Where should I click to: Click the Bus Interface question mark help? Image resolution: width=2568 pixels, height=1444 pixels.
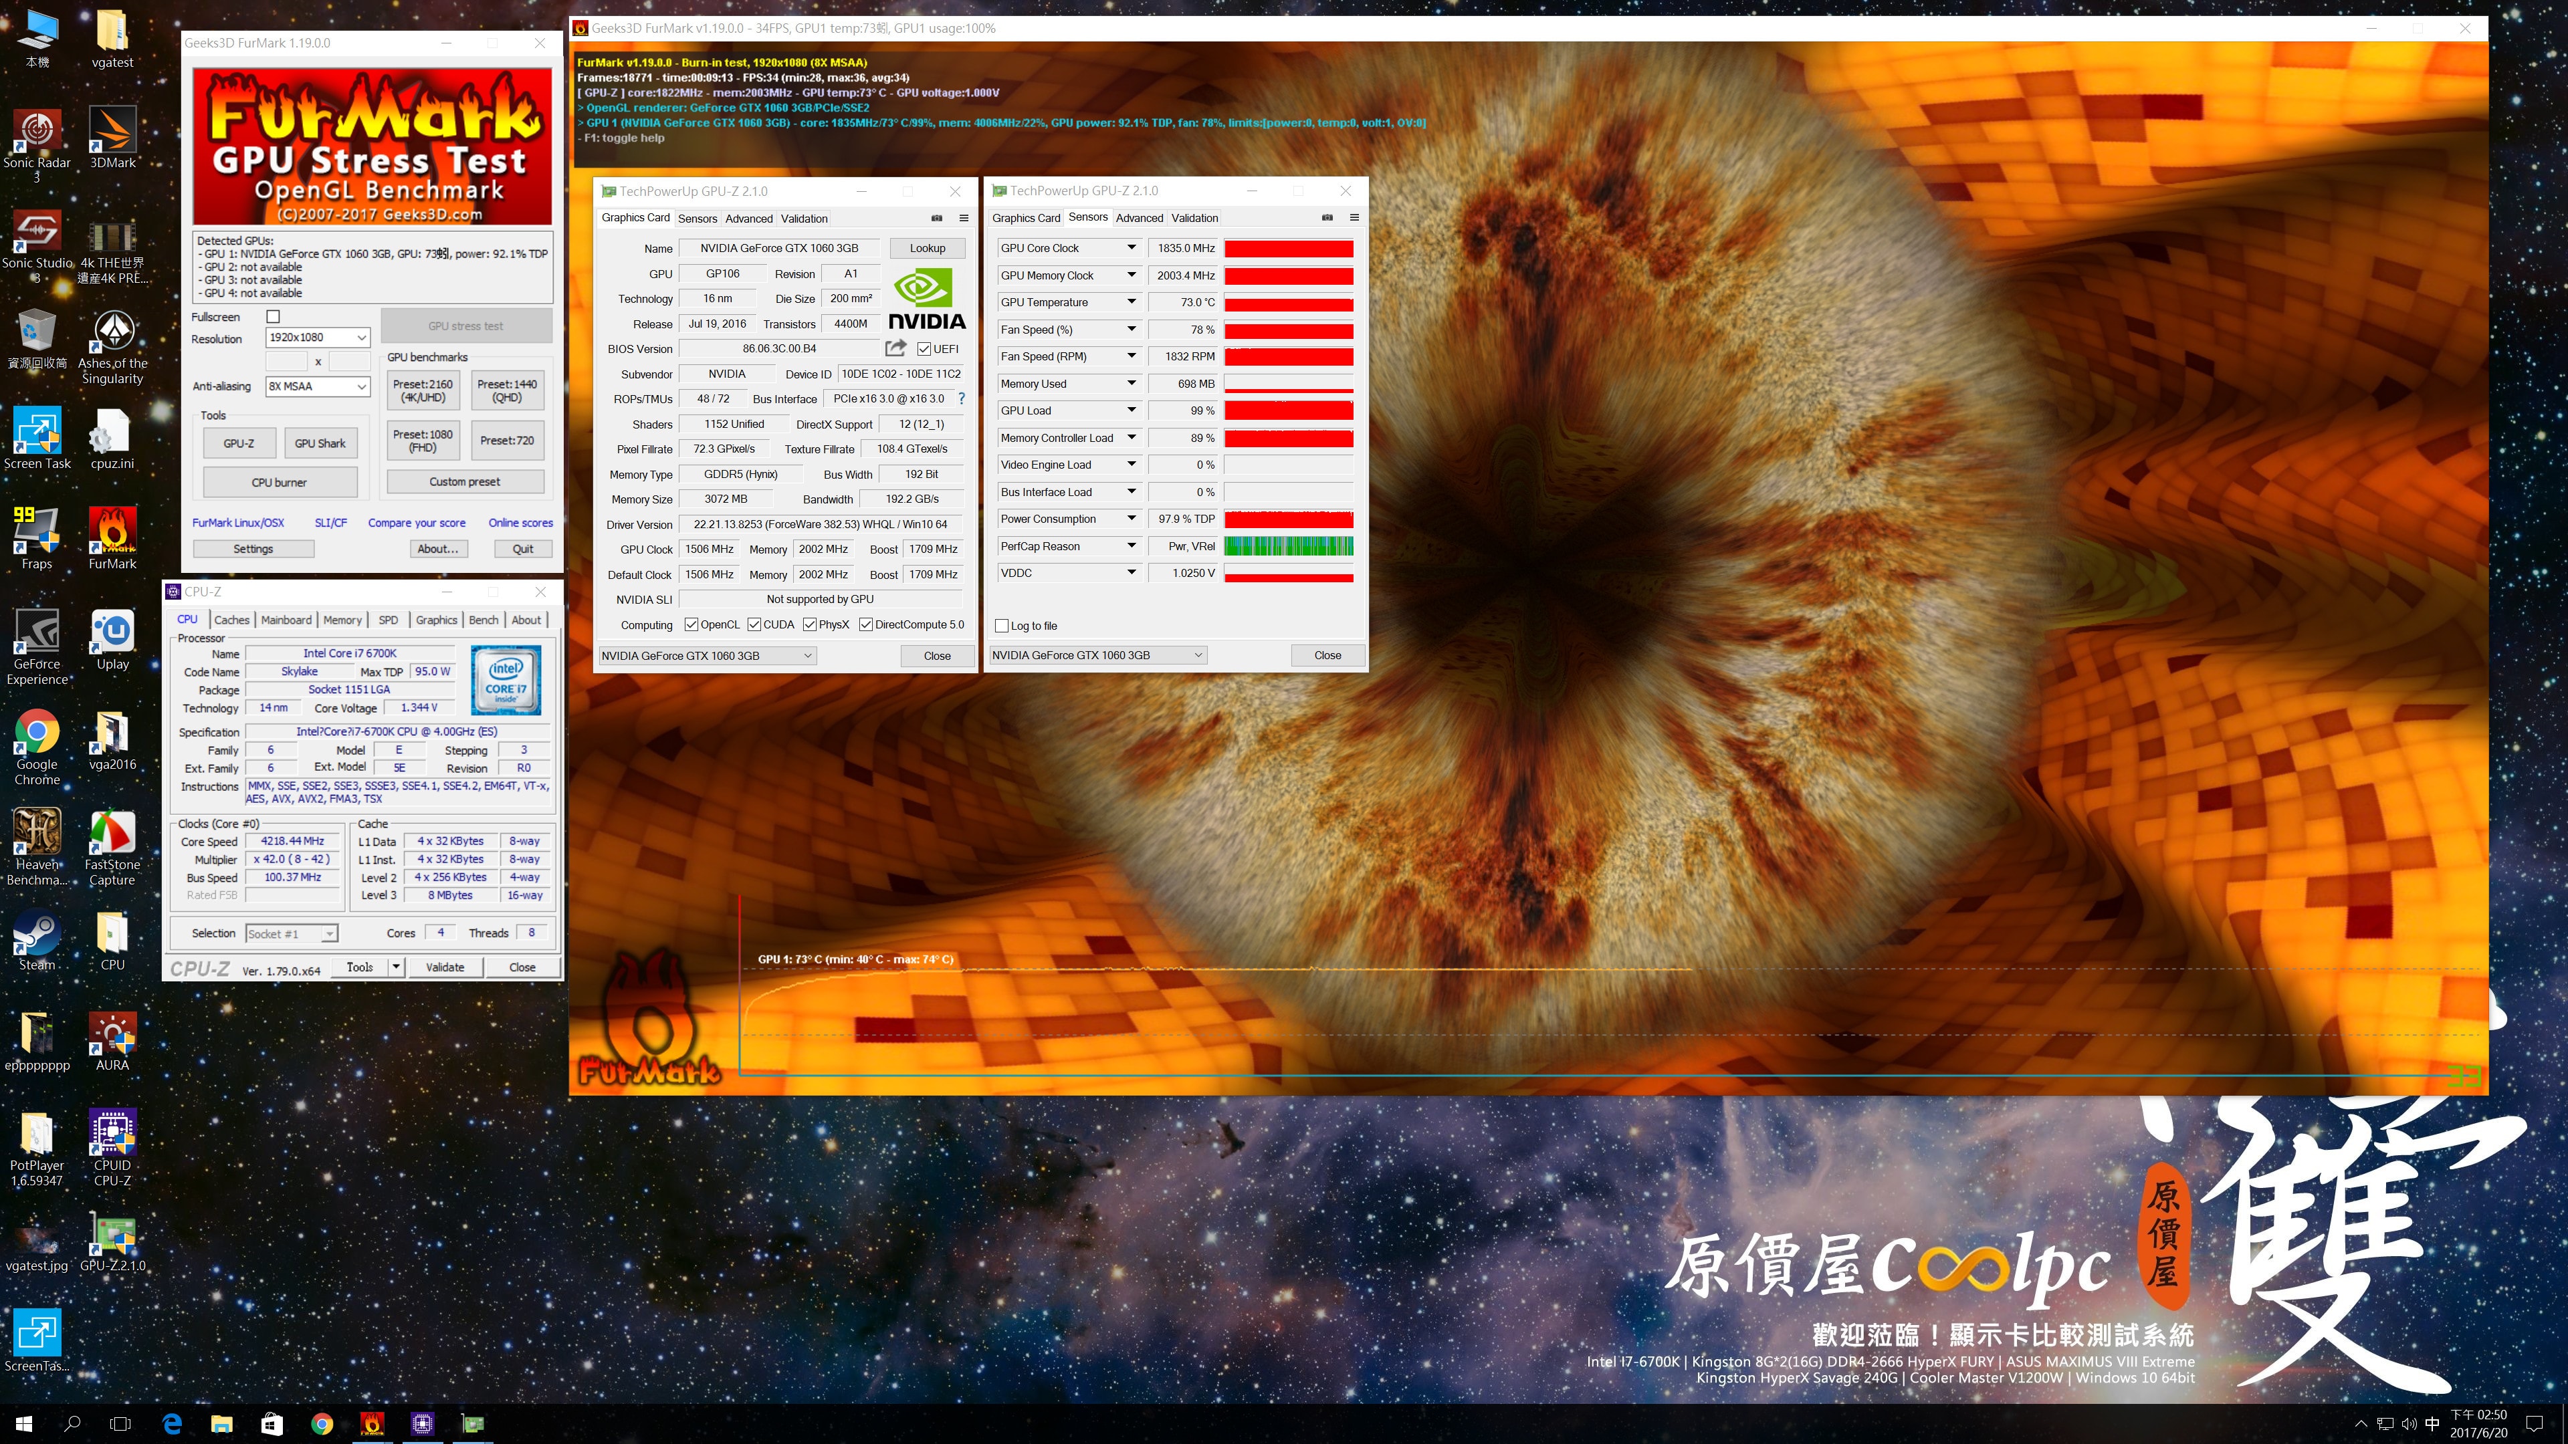tap(961, 398)
